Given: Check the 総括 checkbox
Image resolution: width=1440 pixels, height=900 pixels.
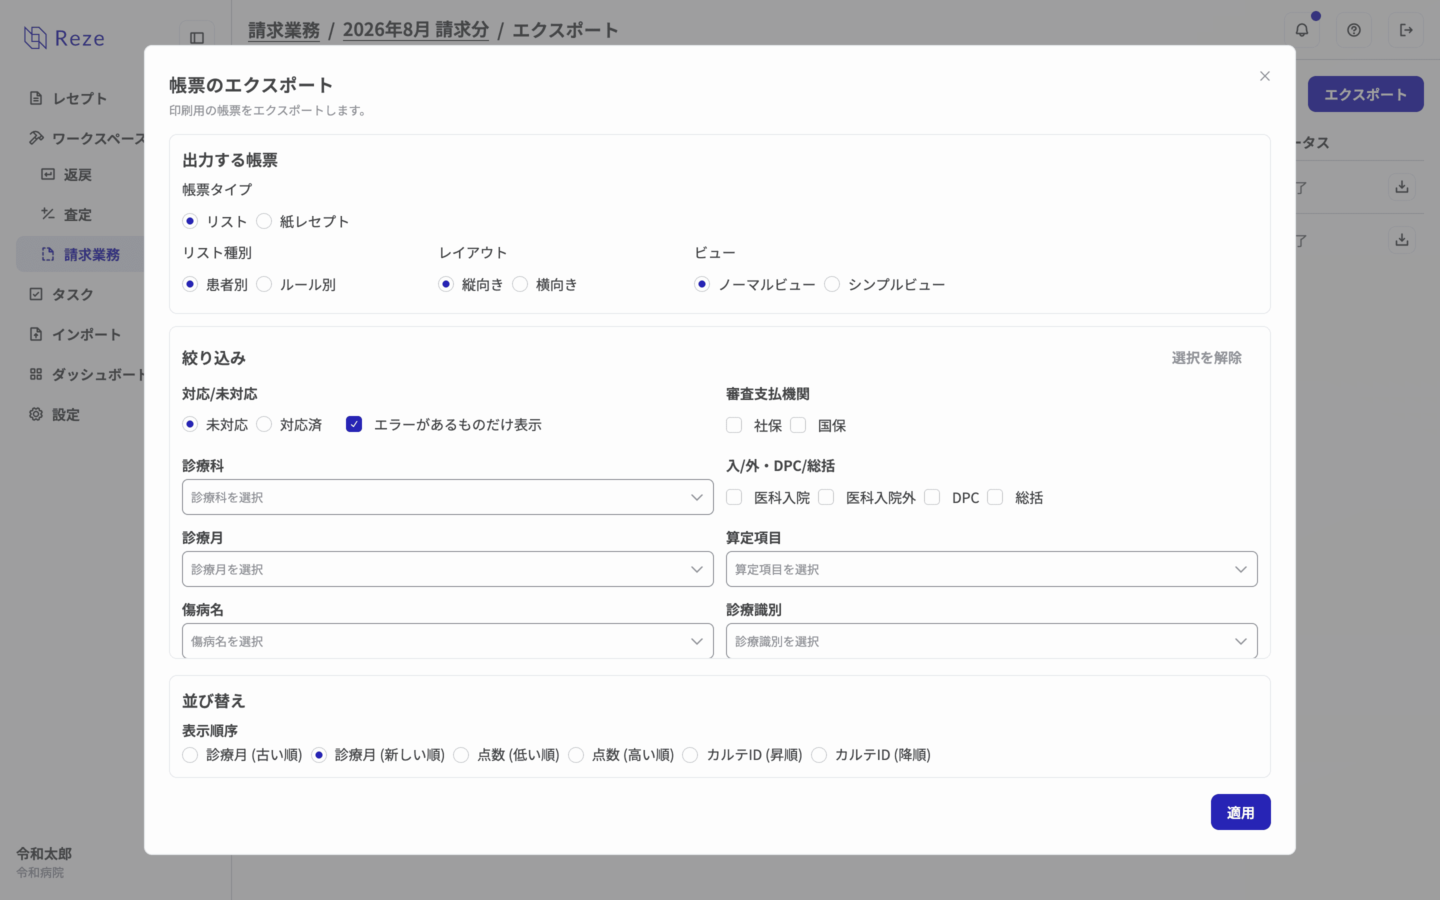Looking at the screenshot, I should click(995, 497).
